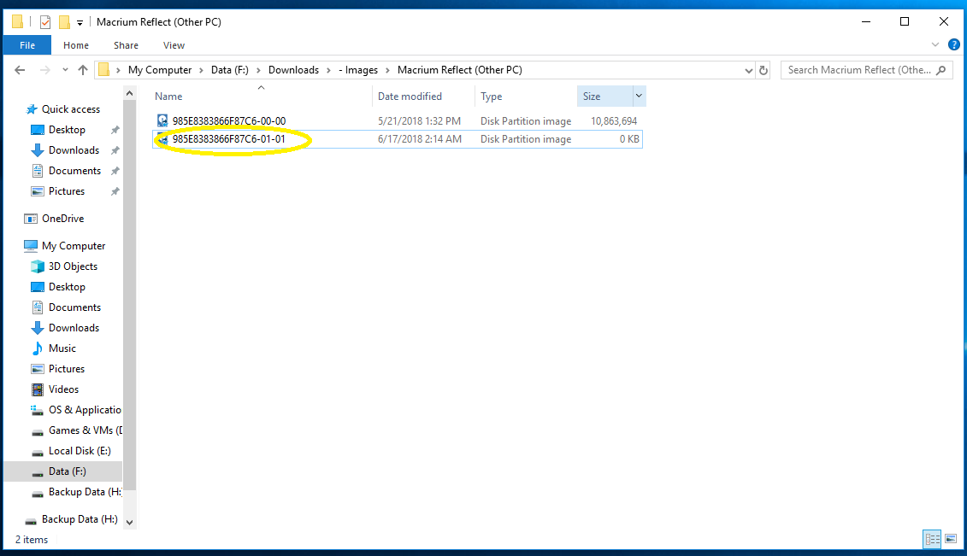
Task: Open the Recent locations dropdown
Action: tap(65, 69)
